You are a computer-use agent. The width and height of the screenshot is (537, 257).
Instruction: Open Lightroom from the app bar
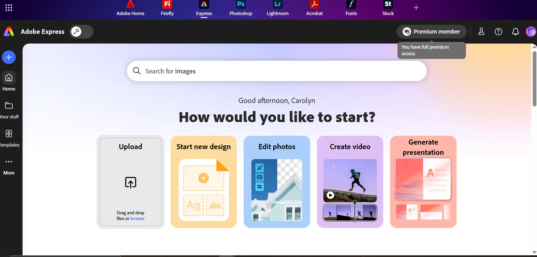click(278, 9)
